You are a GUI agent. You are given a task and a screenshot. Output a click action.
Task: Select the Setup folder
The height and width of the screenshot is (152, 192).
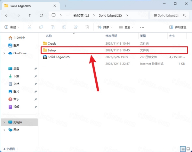[x=52, y=50]
